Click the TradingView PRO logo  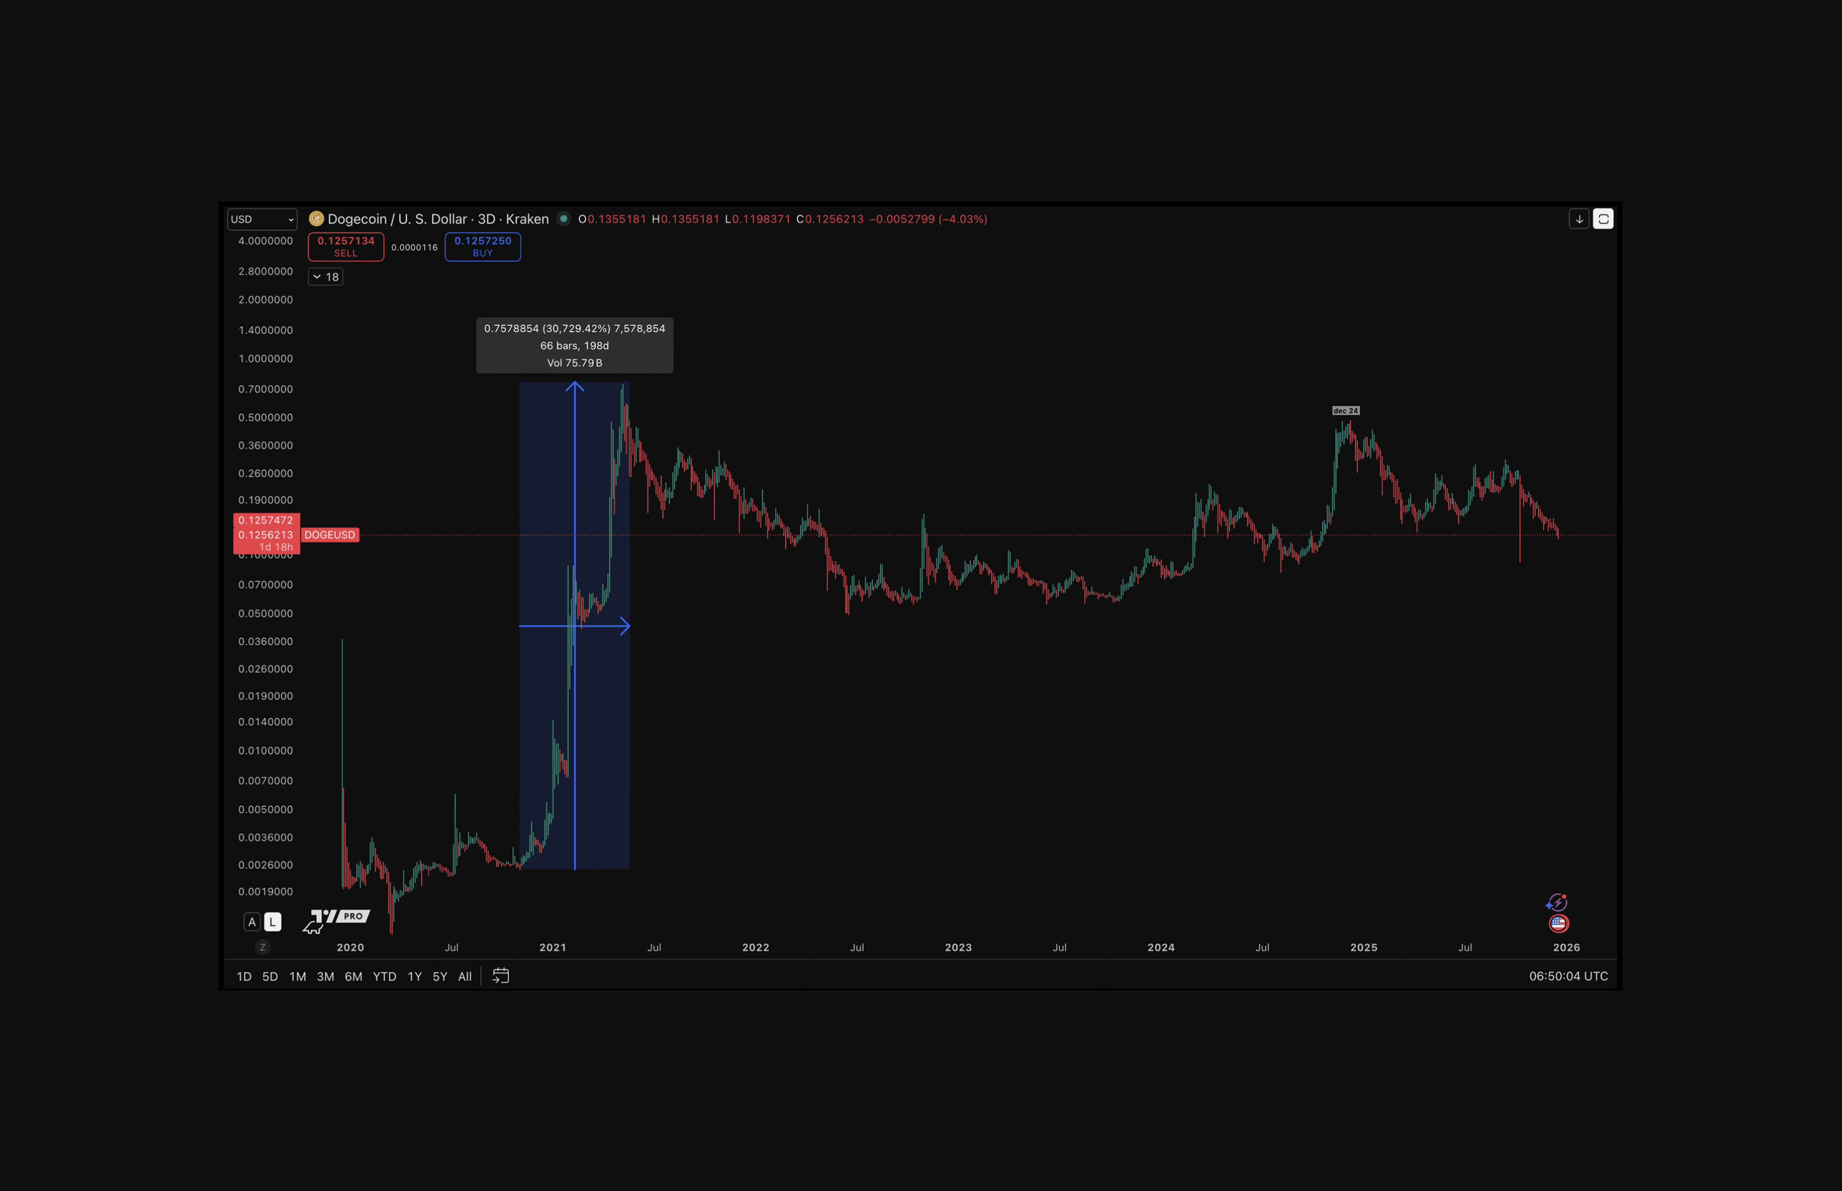[338, 918]
